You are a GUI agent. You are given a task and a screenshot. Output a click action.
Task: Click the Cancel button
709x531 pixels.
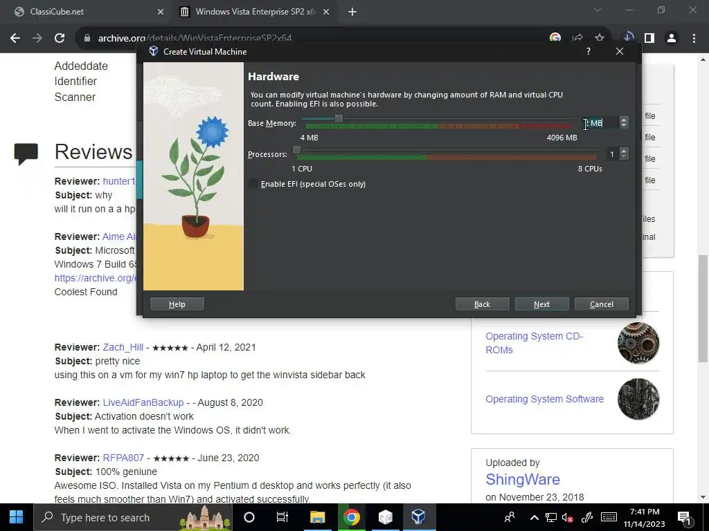coord(602,304)
